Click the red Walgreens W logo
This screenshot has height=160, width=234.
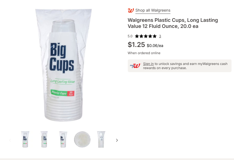[131, 11]
